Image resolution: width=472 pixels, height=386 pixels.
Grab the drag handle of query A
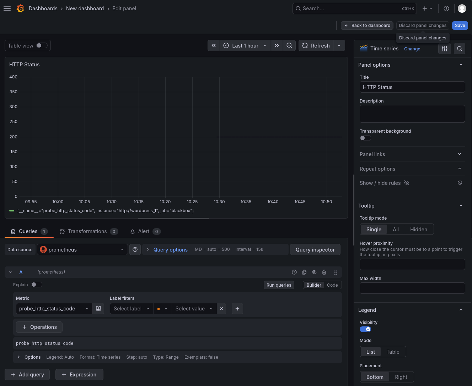pos(336,272)
